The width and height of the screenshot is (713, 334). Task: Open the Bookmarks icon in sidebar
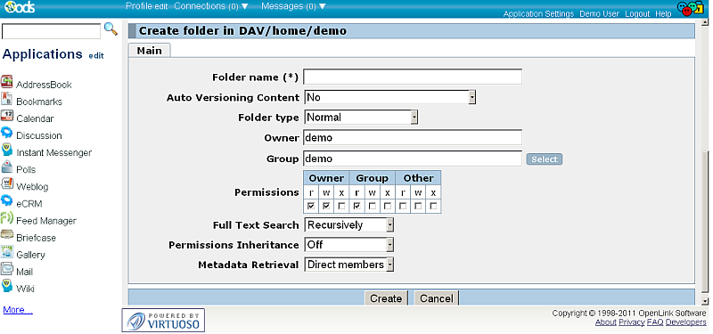tap(7, 99)
